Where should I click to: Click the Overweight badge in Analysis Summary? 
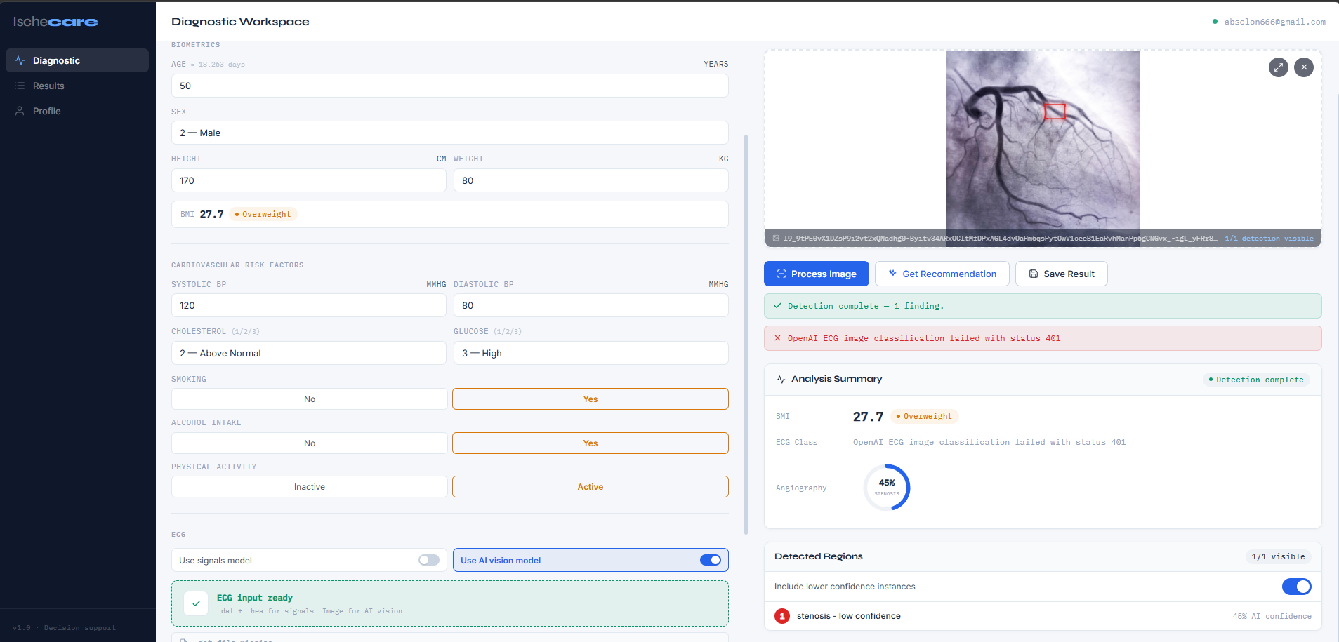click(925, 416)
